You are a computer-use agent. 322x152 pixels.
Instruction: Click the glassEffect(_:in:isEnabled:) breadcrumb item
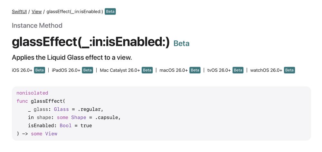[x=75, y=12]
